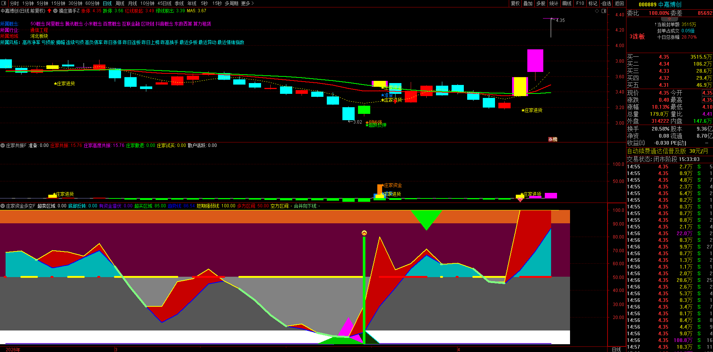Toggle the left sidebar panel icon
The image size is (713, 352).
click(4, 3)
